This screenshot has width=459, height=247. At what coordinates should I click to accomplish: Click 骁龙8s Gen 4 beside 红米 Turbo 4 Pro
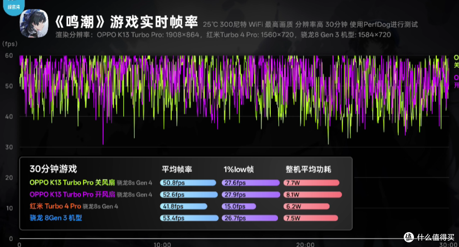(100, 206)
